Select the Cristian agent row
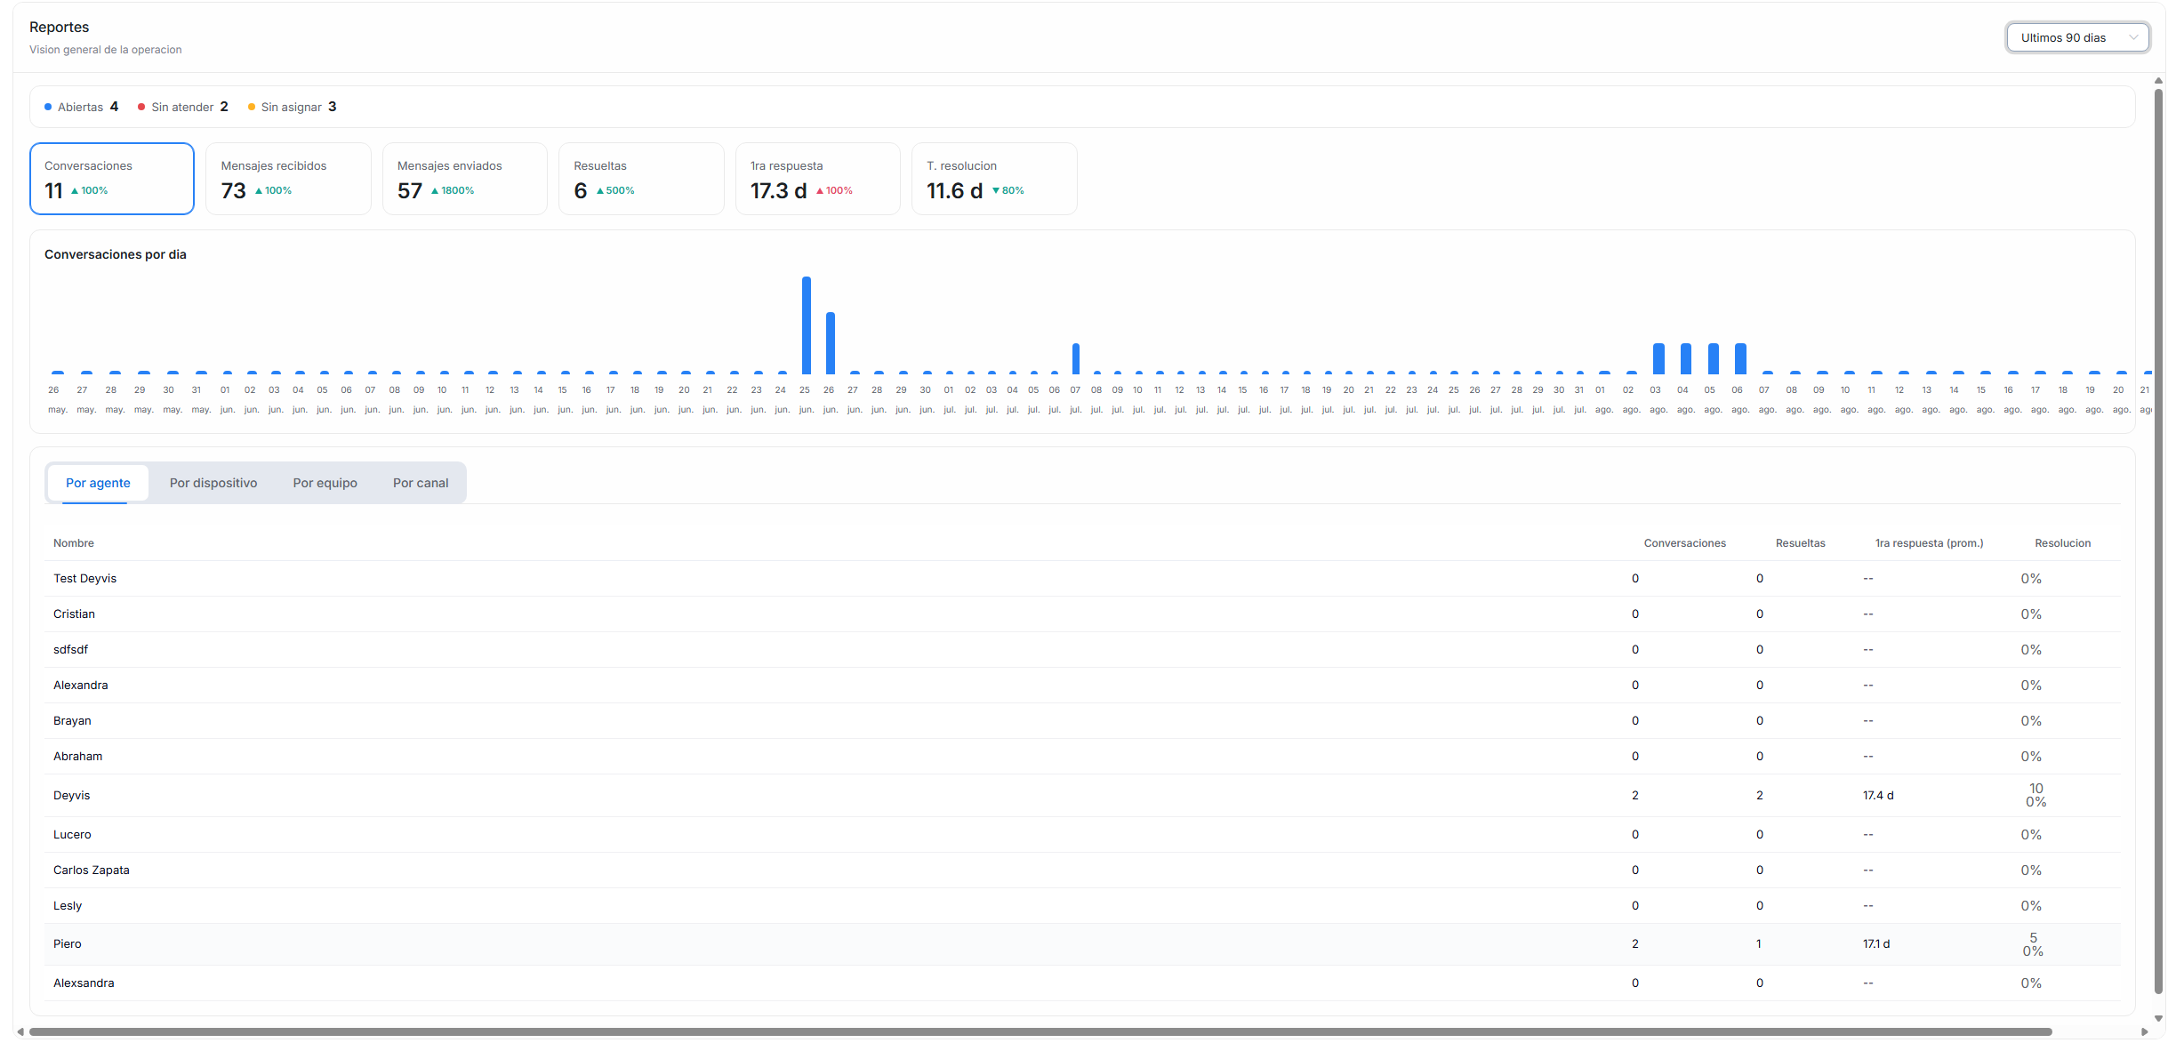This screenshot has height=1051, width=2168. click(1082, 614)
